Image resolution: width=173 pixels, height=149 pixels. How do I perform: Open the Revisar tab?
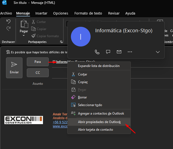[x=114, y=13]
